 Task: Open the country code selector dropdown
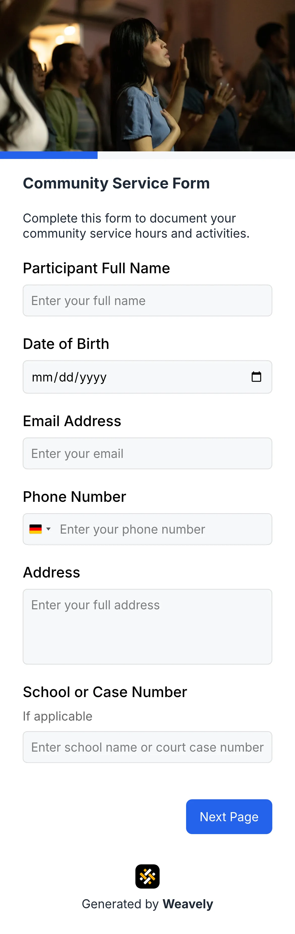click(x=40, y=529)
